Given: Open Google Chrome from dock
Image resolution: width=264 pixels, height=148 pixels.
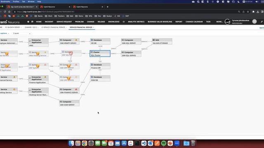Looking at the screenshot, I should [x=84, y=143].
